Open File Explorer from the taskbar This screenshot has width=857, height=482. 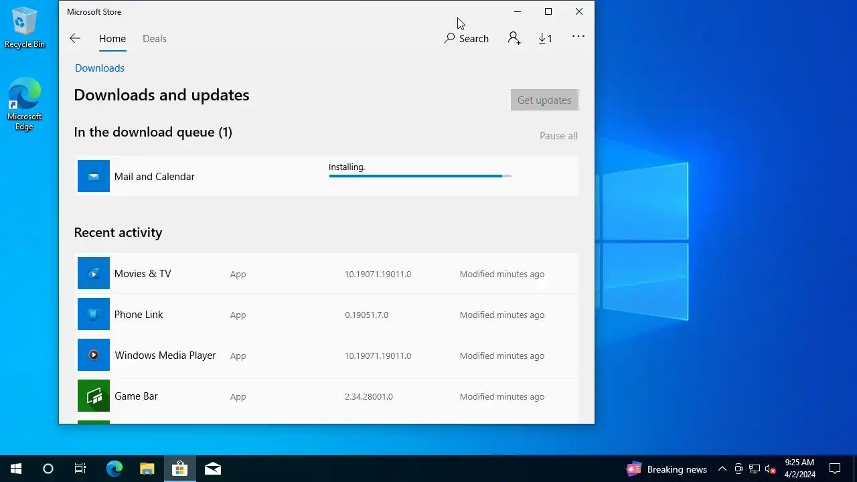(x=147, y=469)
